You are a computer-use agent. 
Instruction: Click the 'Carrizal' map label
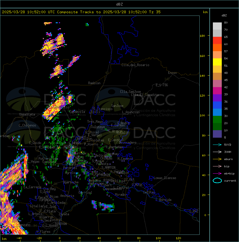point(85,193)
